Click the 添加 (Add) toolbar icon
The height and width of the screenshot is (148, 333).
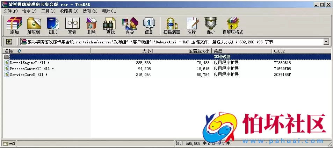tap(14, 23)
